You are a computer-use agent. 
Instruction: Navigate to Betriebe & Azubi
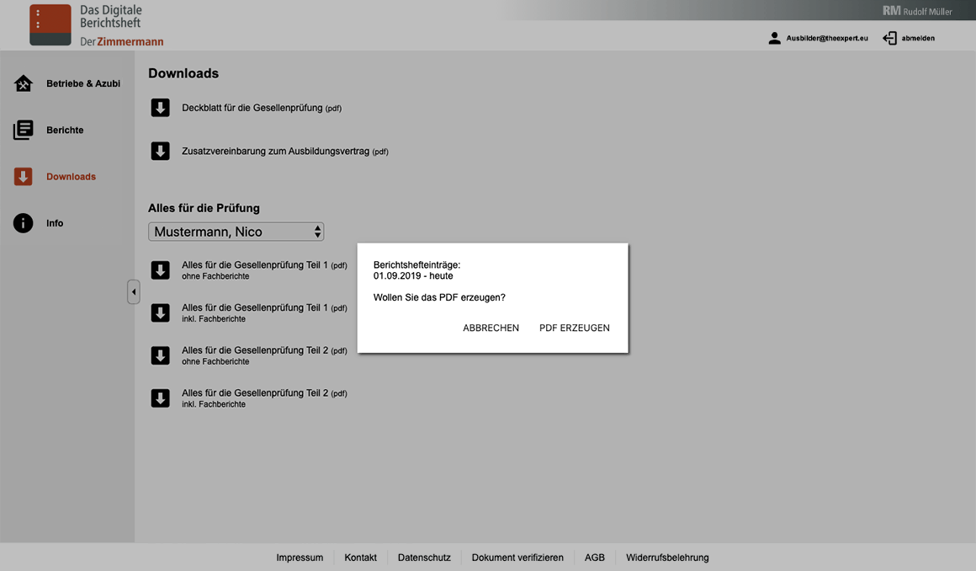point(82,83)
